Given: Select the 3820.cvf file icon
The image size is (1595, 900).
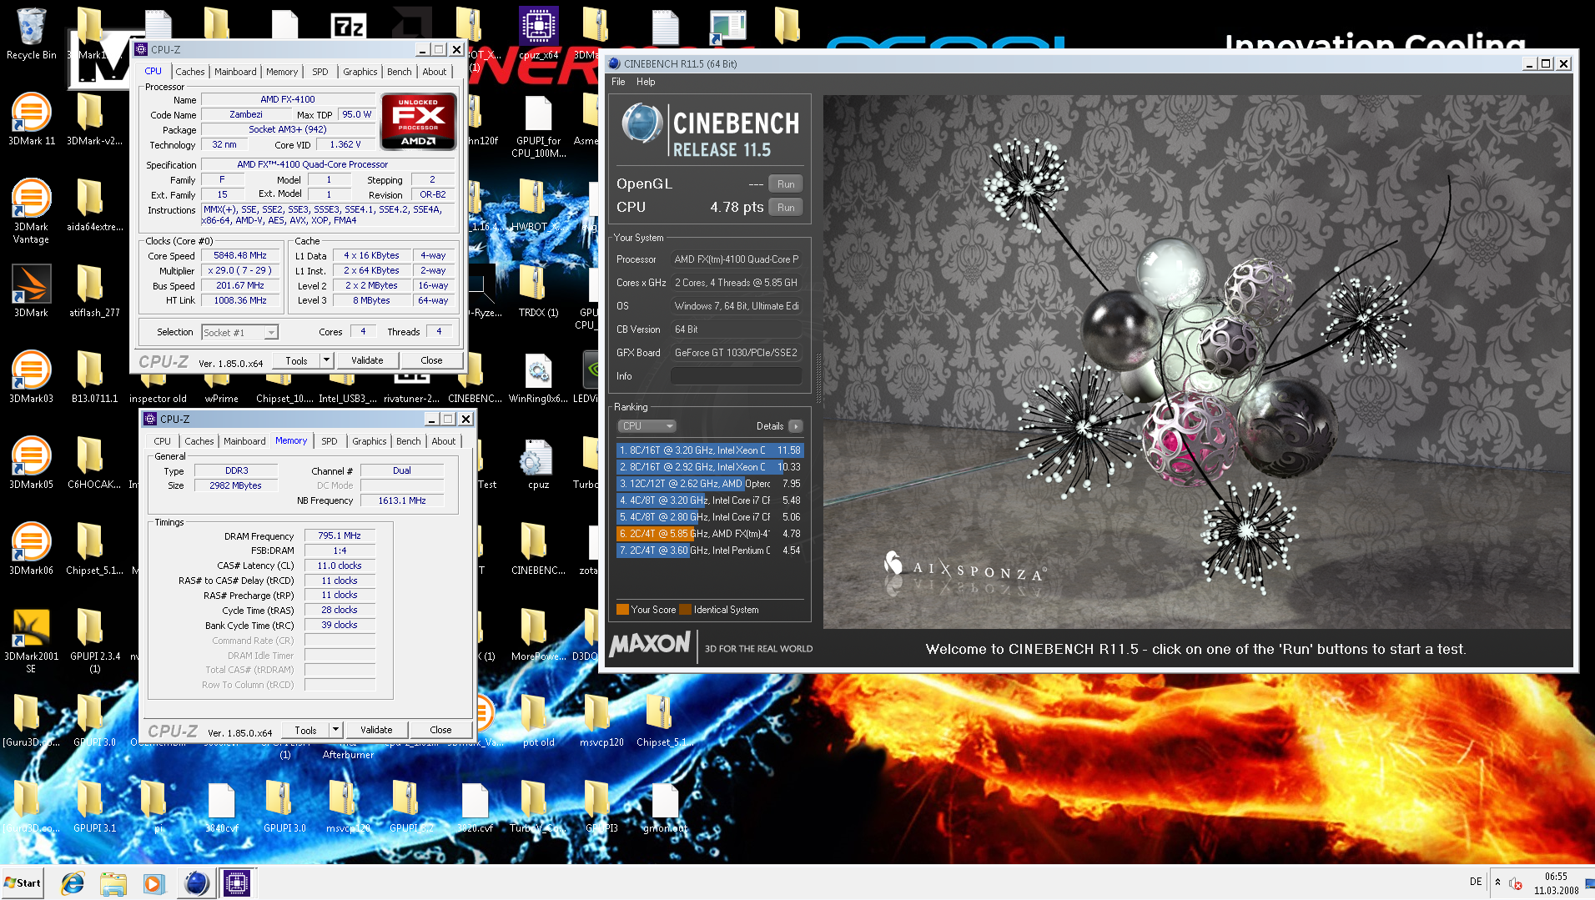Looking at the screenshot, I should (x=475, y=806).
